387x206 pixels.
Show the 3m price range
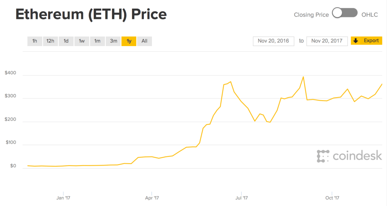[x=113, y=41]
